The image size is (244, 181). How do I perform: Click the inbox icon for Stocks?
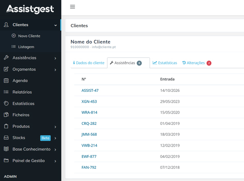coord(6,138)
